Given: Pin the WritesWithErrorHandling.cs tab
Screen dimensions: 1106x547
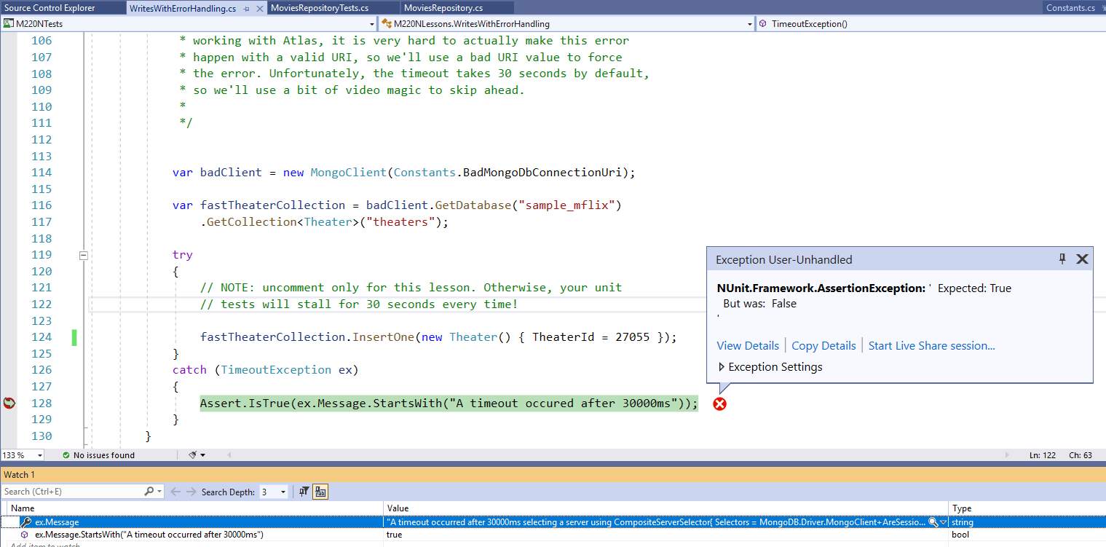Looking at the screenshot, I should pos(246,9).
